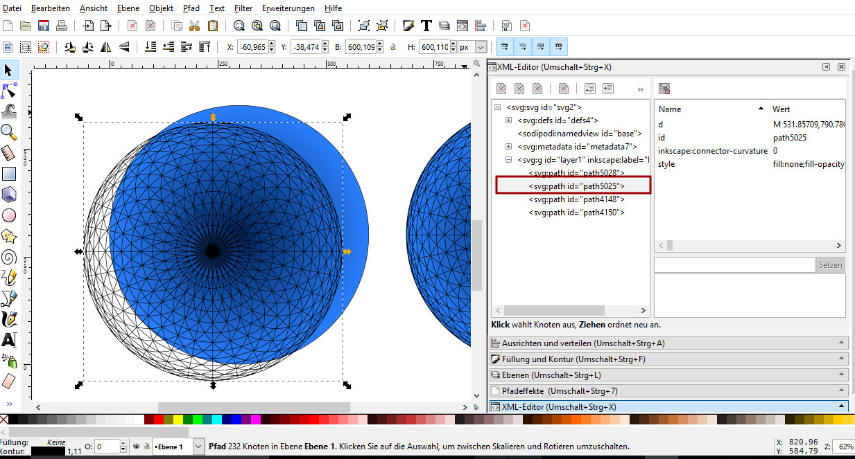Toggle visibility of layer Ebene 1
Screen dimensions: 855x459
[x=137, y=447]
